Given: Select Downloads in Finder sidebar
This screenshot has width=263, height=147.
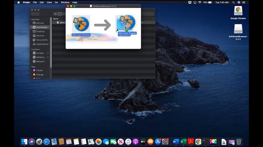Looking at the screenshot, I should (x=40, y=27).
